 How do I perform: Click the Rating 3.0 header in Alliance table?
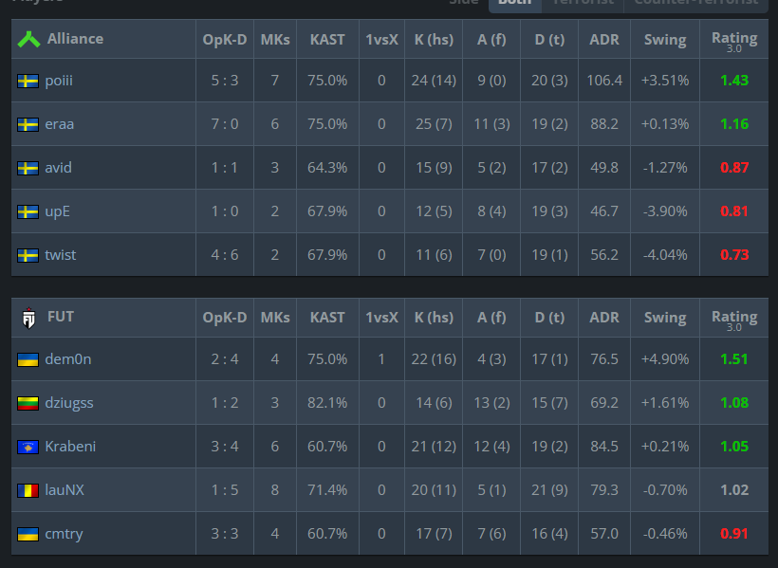[x=734, y=41]
